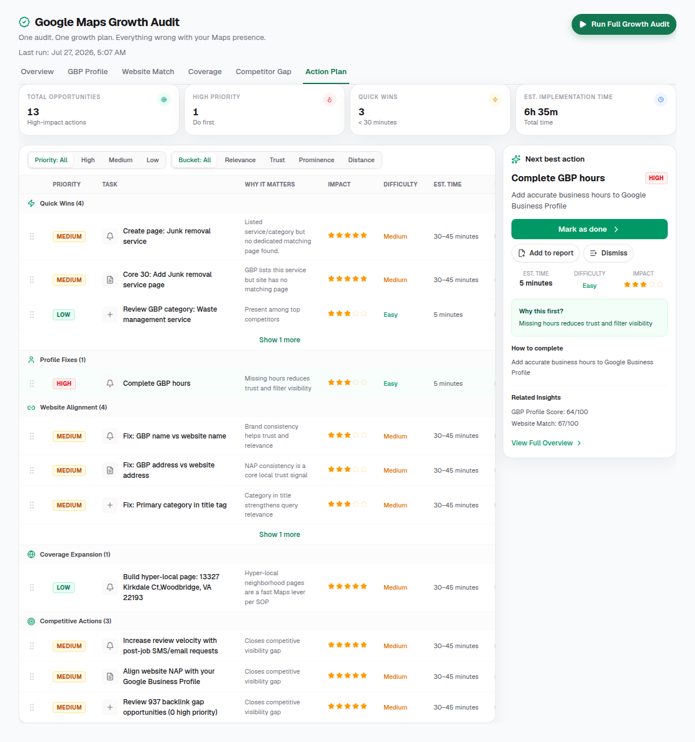
Task: Sort by the IMPACT column header
Action: pos(339,184)
